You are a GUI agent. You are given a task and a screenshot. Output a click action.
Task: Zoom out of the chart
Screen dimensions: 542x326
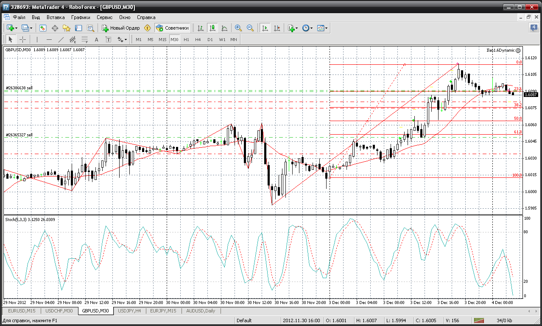(x=250, y=28)
